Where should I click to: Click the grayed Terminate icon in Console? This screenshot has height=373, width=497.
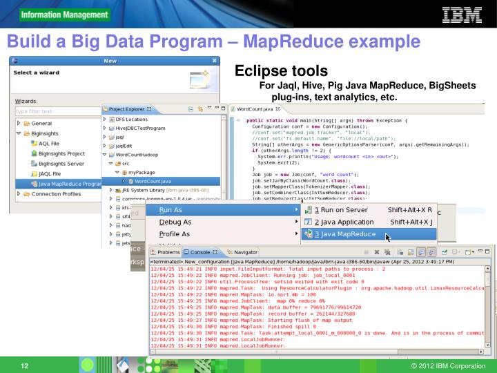[366, 252]
